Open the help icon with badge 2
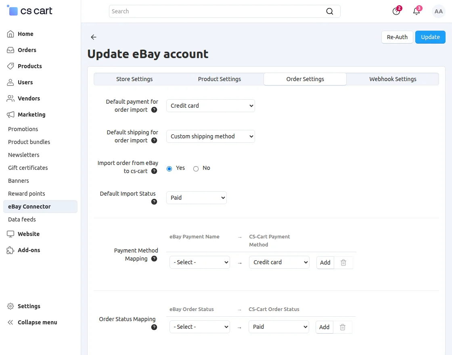The height and width of the screenshot is (355, 452). (396, 11)
